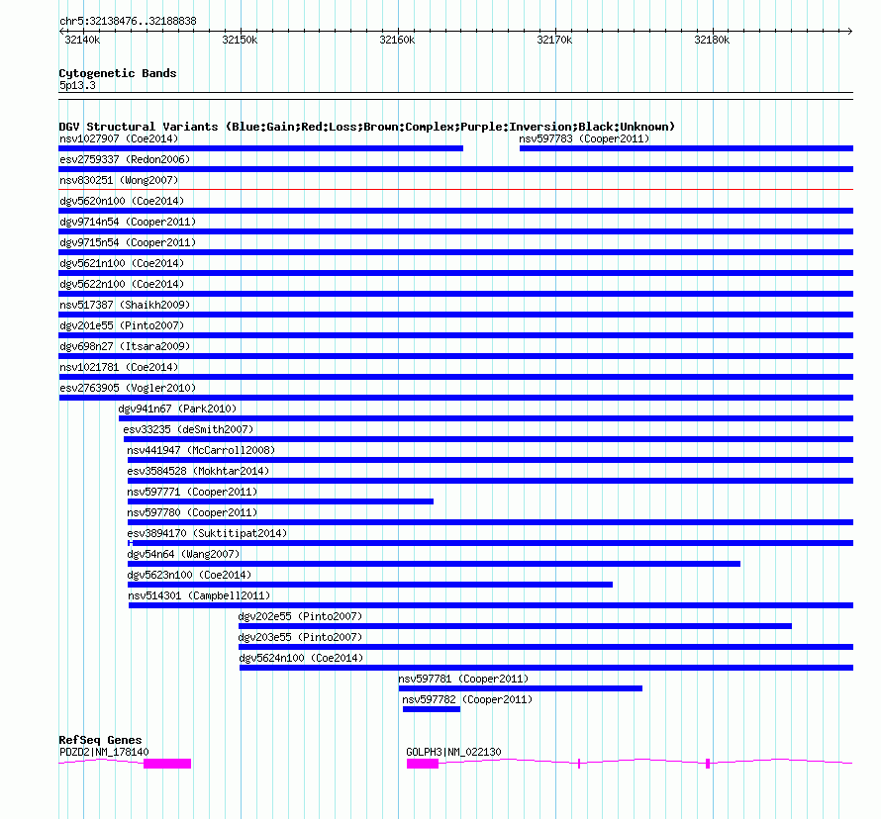Click dgv203e55 (Pinto2007) label

(300, 637)
